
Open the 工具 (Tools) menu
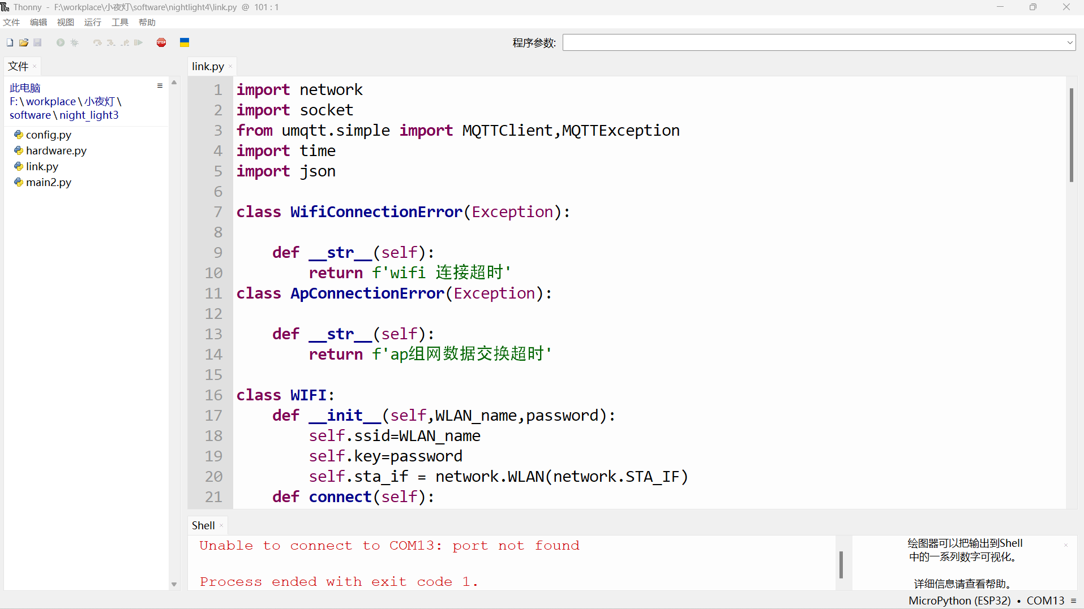(x=120, y=22)
